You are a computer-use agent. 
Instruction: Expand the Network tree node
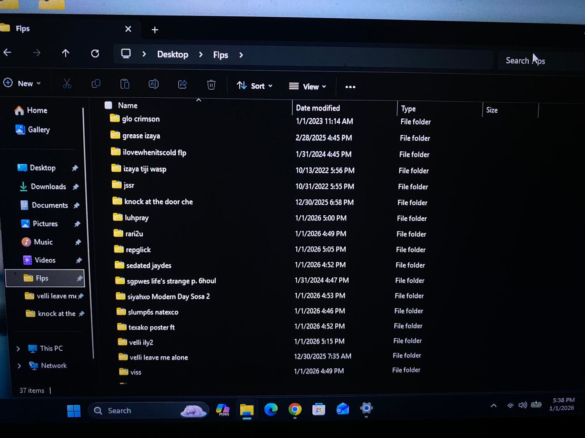[19, 366]
